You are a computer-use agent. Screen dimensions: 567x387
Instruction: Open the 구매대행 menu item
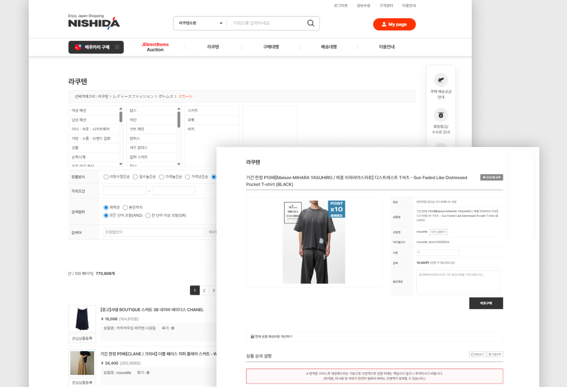(x=271, y=47)
